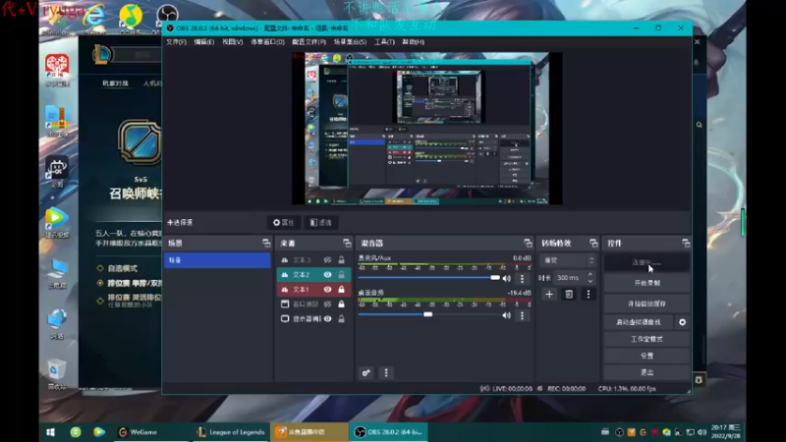Open the 停靠窗口(D) menu
Image resolution: width=786 pixels, height=442 pixels.
coord(267,42)
